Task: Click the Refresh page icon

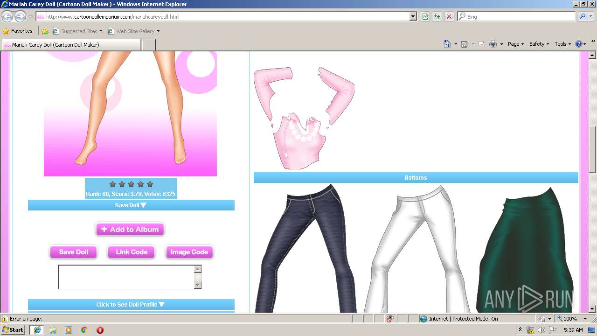Action: point(437,16)
